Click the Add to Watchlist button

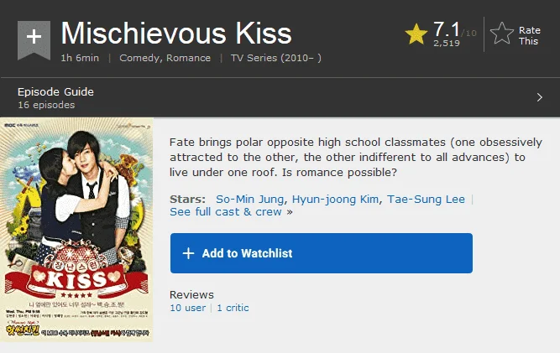pos(322,253)
